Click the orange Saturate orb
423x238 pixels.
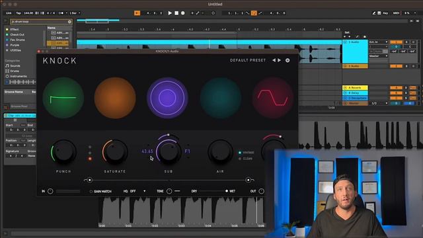(x=115, y=98)
